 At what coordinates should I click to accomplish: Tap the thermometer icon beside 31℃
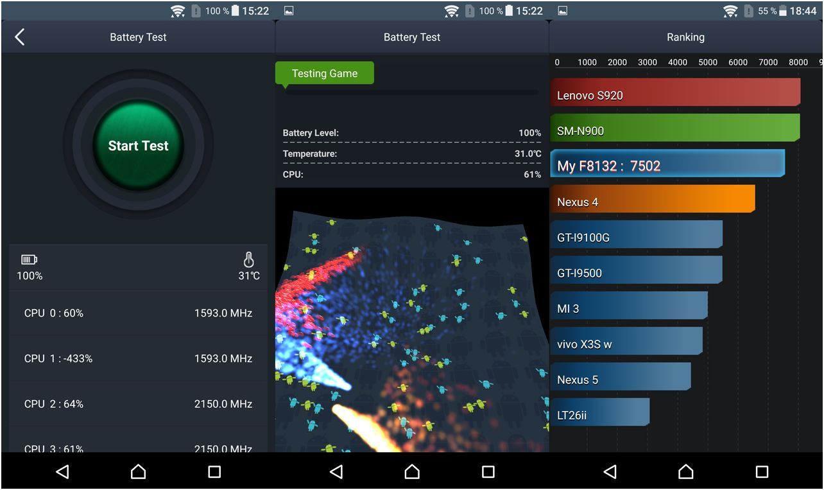pos(249,259)
